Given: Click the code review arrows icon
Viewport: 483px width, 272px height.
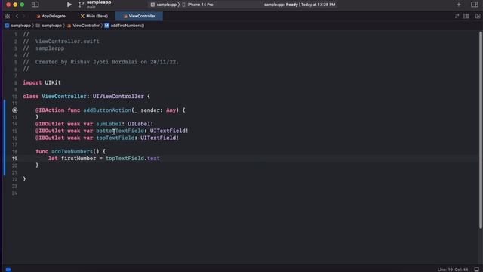Looking at the screenshot, I should pyautogui.click(x=457, y=16).
